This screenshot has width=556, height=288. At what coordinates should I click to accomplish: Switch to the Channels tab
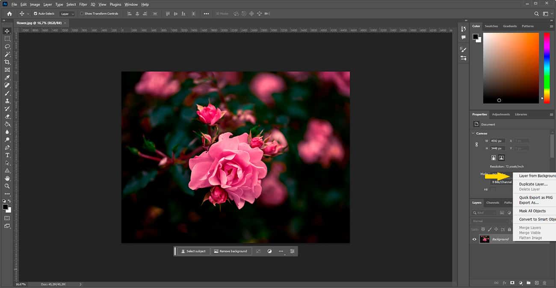[493, 203]
